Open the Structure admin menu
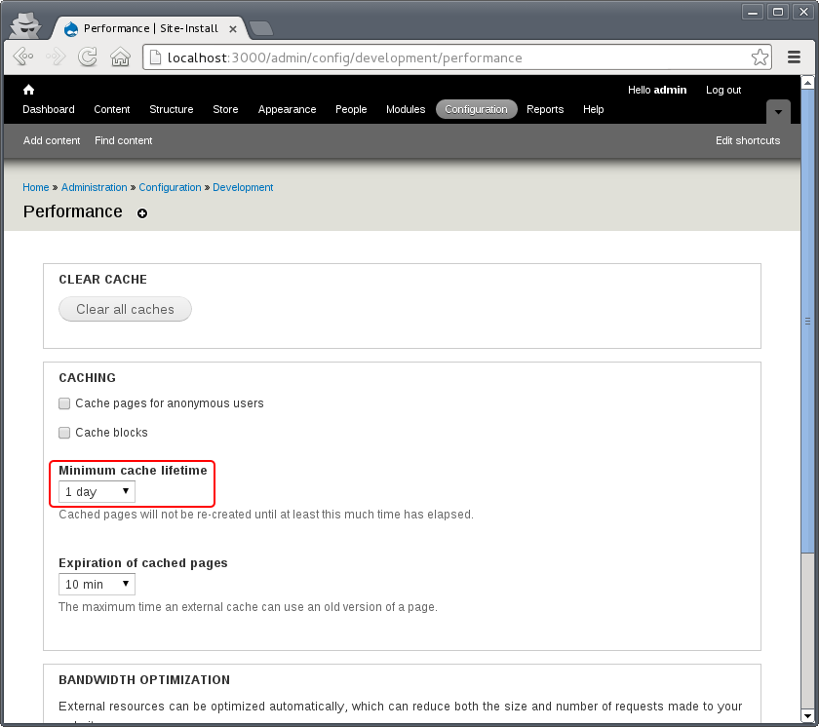This screenshot has height=727, width=819. pyautogui.click(x=172, y=109)
